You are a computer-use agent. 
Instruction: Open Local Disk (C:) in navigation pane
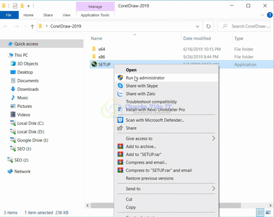tap(30, 123)
